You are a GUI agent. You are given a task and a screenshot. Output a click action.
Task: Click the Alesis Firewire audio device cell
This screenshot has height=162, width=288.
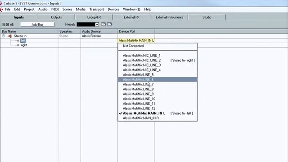click(x=99, y=36)
